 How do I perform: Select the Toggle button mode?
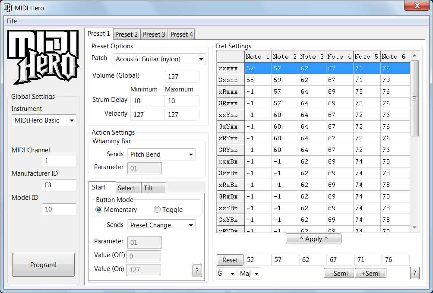[x=168, y=210]
